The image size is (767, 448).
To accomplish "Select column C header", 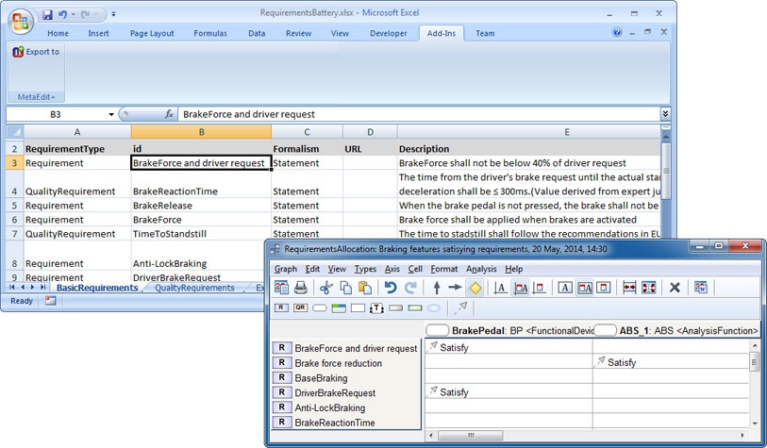I will [307, 132].
